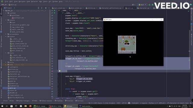Expand the venv folder
The width and height of the screenshot is (193, 108).
pos(6,65)
